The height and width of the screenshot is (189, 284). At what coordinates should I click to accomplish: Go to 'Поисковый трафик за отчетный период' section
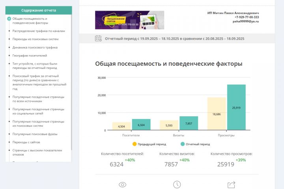point(39,82)
